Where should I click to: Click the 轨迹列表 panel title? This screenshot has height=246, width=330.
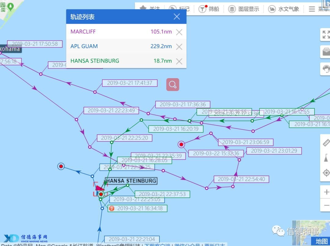click(x=82, y=16)
